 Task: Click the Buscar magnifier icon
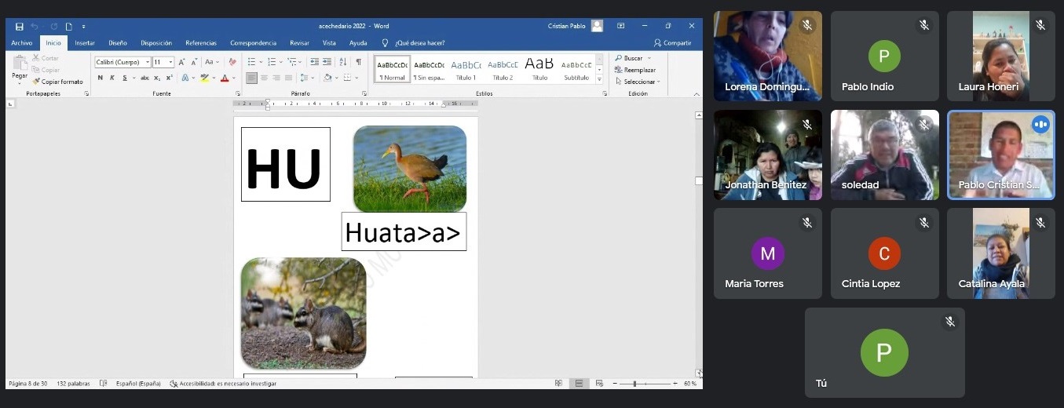point(620,58)
